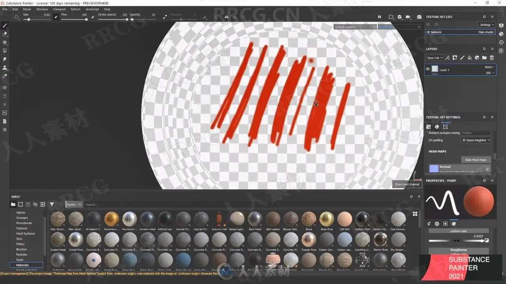Toggle pen pressure for Size
506x284 pixels.
tap(56, 17)
